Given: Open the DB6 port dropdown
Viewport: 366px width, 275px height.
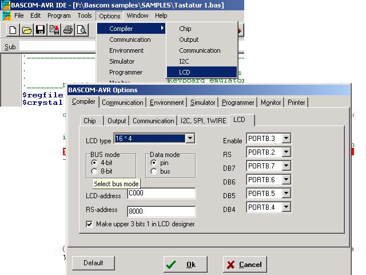Looking at the screenshot, I should click(286, 179).
